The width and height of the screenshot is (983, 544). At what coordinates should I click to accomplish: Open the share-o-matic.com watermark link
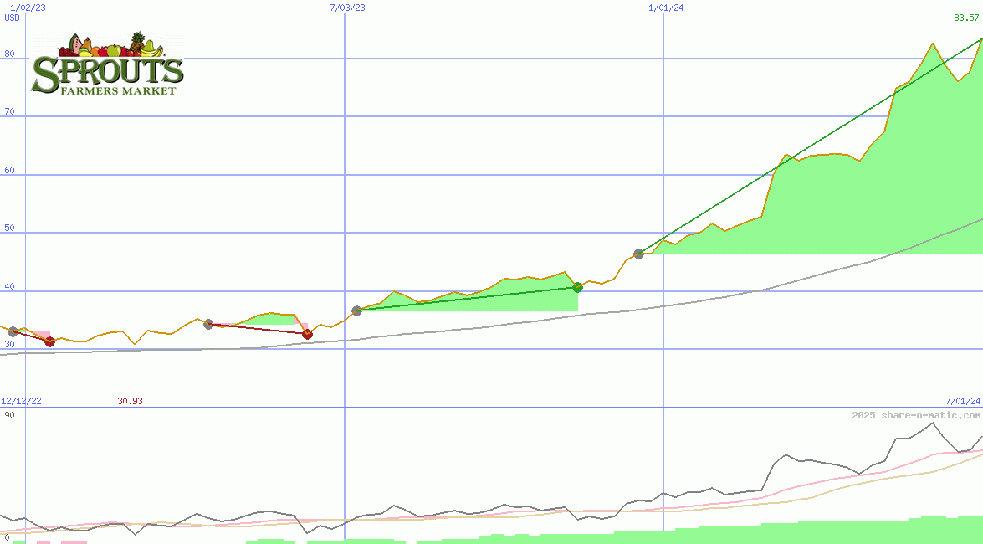(916, 415)
